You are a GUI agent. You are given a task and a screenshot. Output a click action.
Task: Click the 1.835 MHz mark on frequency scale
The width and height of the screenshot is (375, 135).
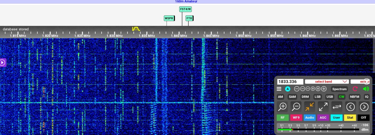147,36
